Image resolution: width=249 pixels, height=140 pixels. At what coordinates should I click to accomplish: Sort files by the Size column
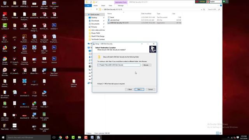coord(174,14)
